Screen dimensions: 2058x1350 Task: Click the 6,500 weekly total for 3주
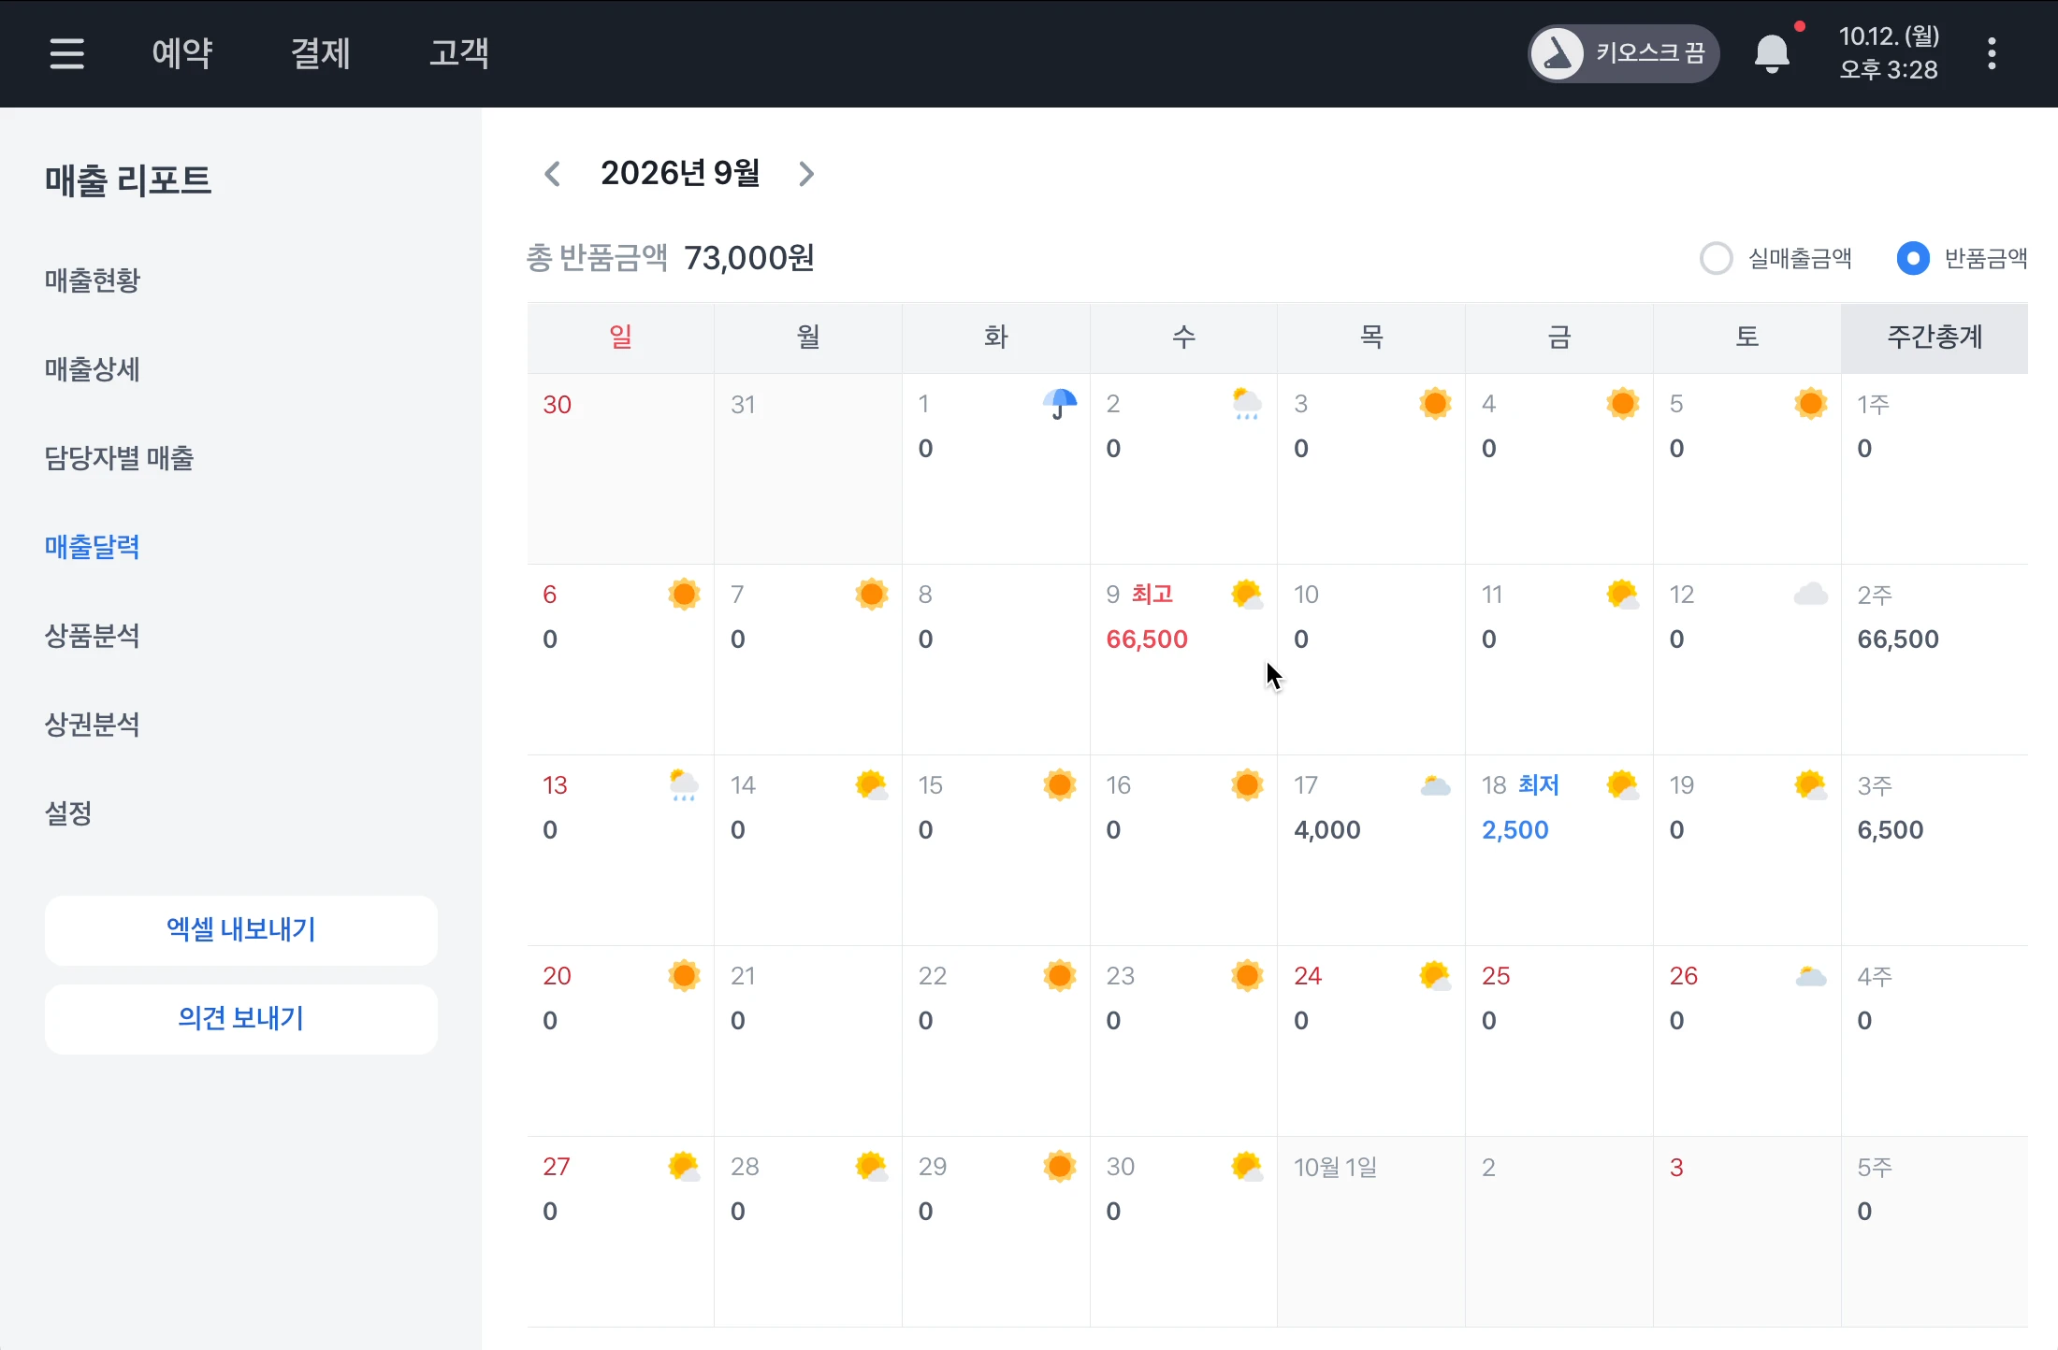[1891, 830]
